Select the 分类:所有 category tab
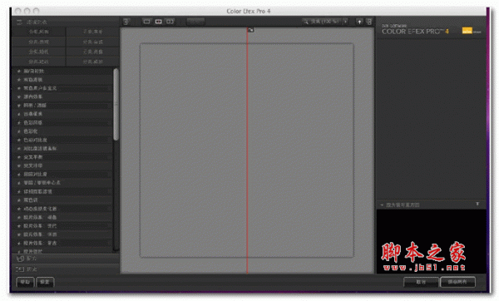 tap(38, 32)
